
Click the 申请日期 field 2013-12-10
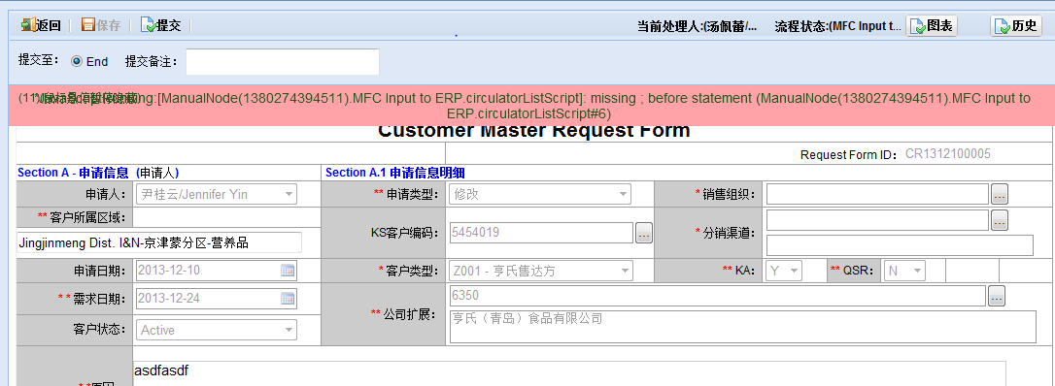point(216,271)
